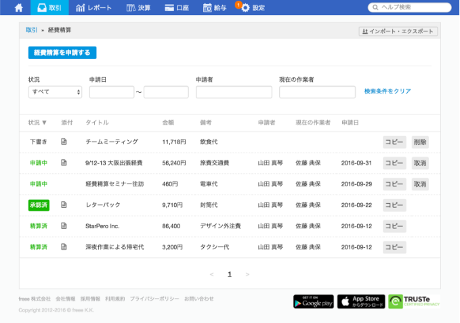This screenshot has width=460, height=323.
Task: Click the 申請者 filter input field
Action: point(234,92)
